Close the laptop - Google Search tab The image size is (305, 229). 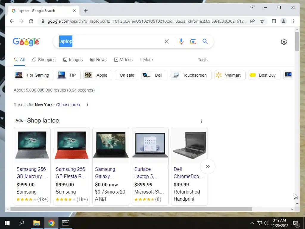pyautogui.click(x=74, y=11)
